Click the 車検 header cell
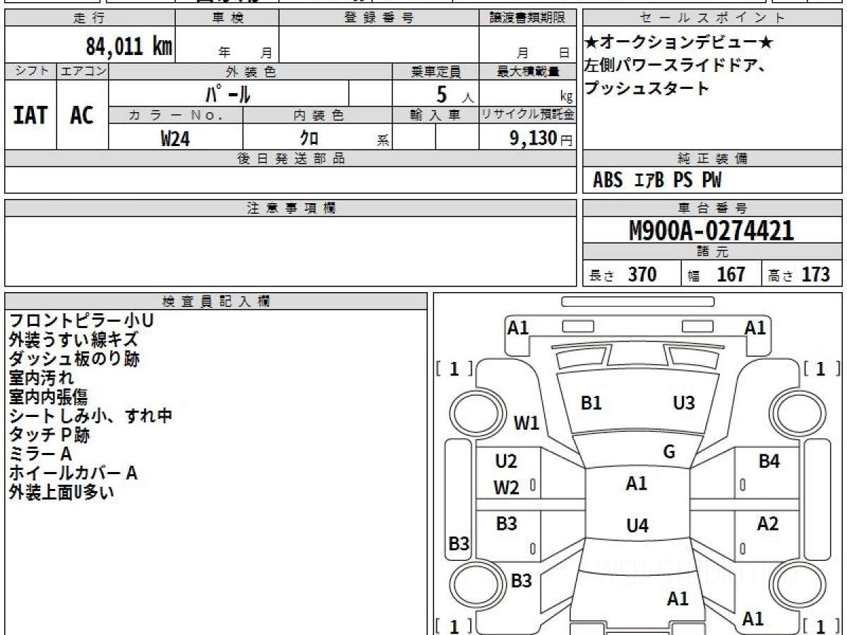 pos(227,18)
